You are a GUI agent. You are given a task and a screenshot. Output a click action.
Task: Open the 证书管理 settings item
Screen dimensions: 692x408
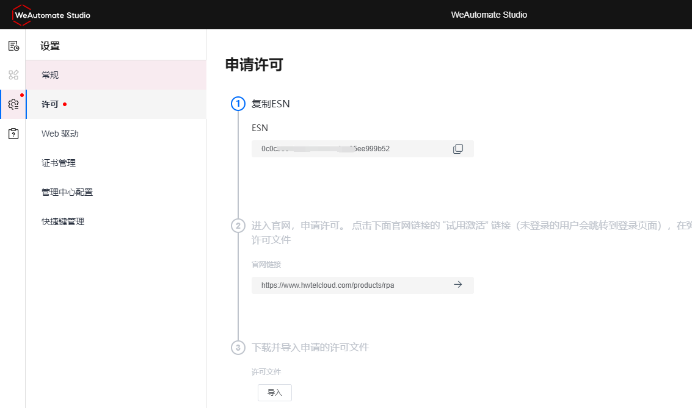[115, 163]
